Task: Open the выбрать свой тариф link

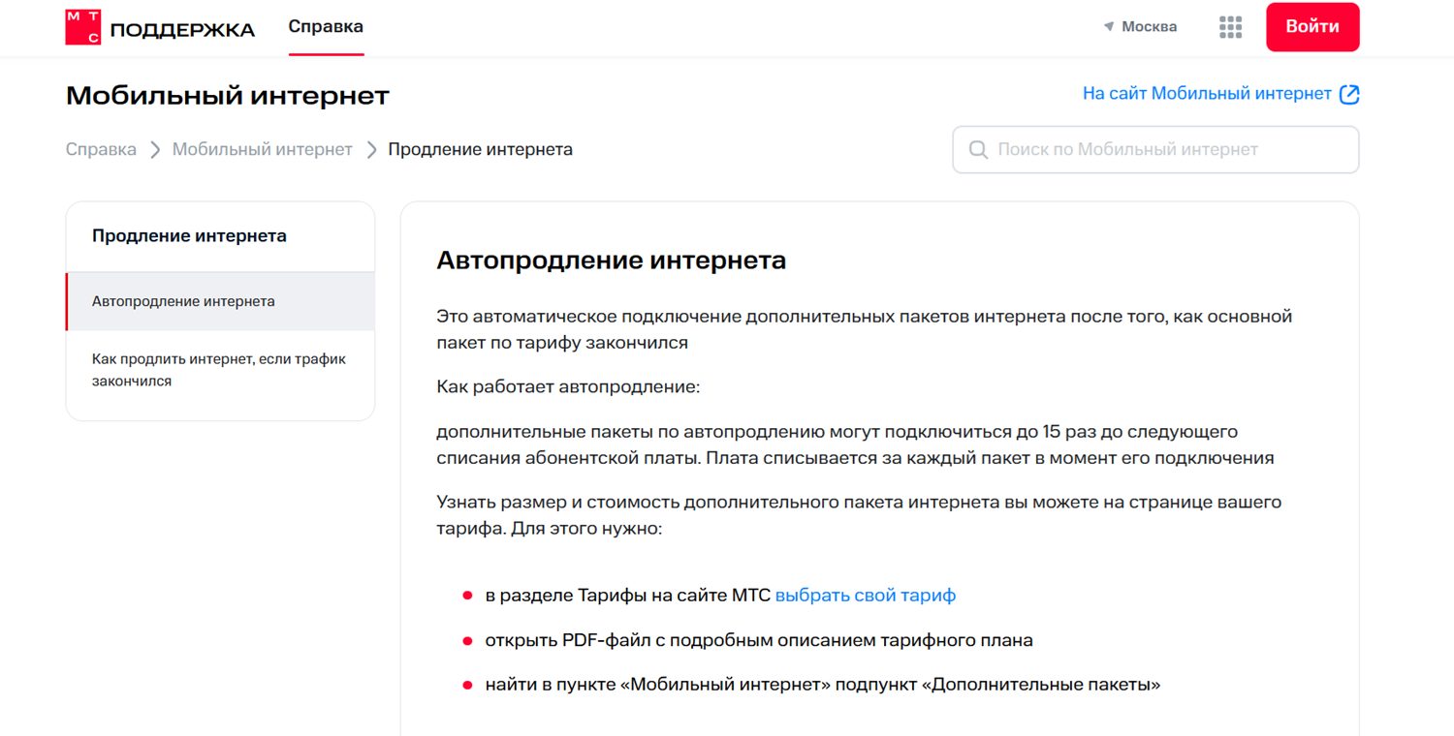Action: point(866,596)
